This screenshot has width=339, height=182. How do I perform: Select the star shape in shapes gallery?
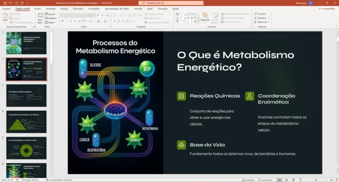coord(195,22)
